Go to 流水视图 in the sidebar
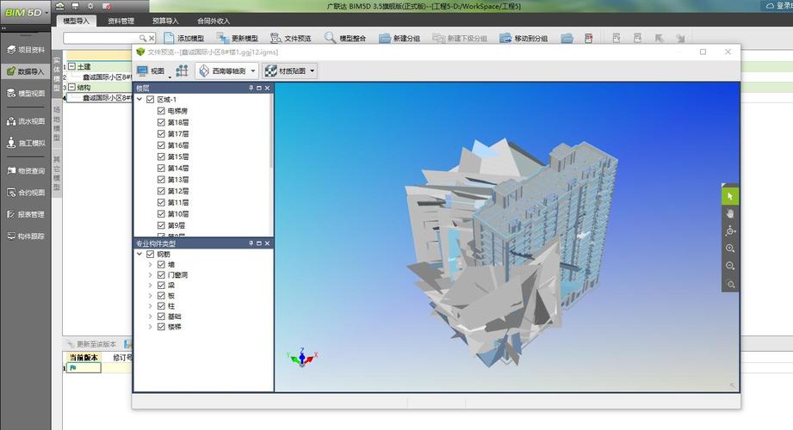This screenshot has width=793, height=430. coord(25,121)
